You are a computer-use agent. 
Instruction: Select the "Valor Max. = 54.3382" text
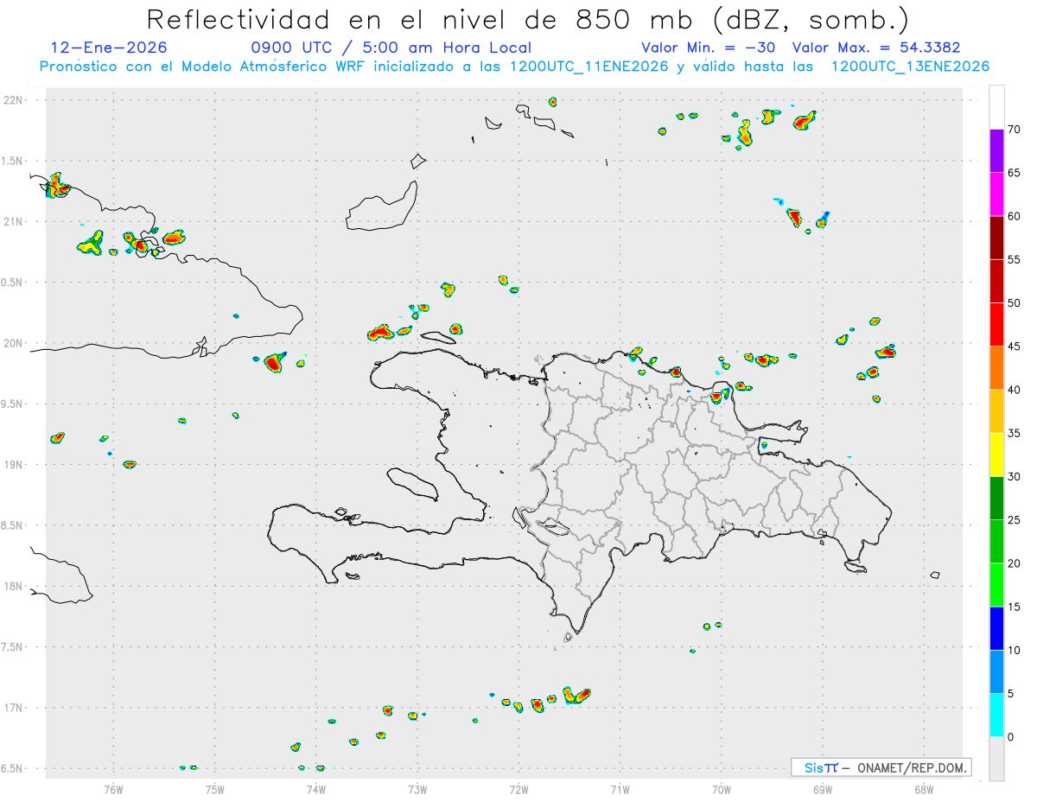(875, 48)
